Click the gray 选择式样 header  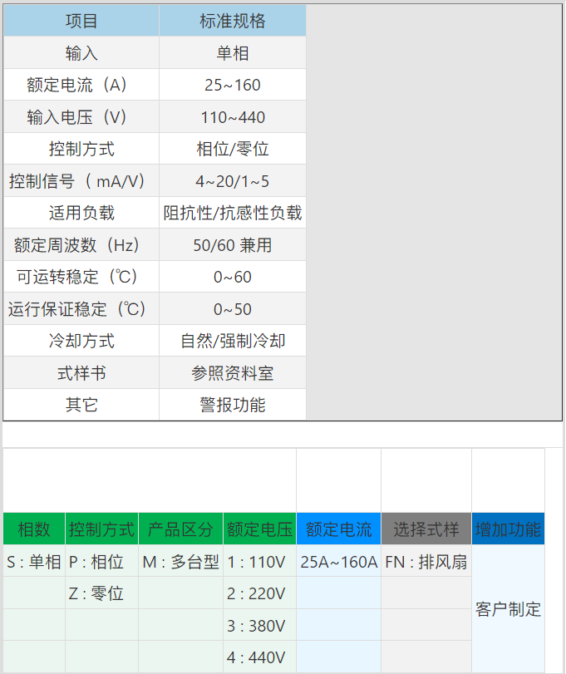(426, 529)
